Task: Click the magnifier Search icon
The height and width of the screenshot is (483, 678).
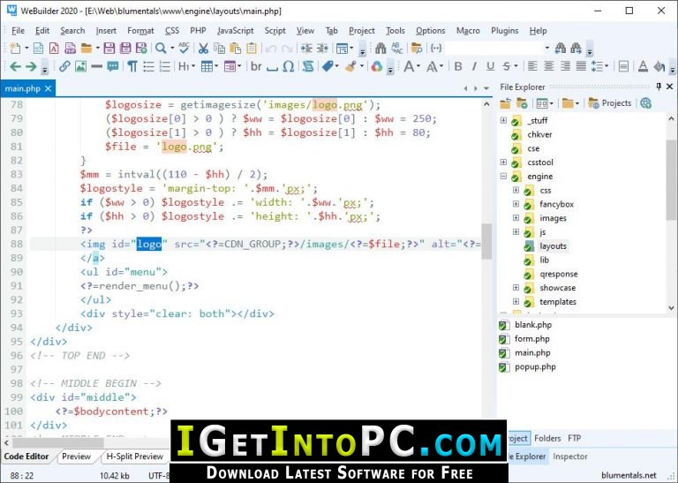Action: coord(161,48)
